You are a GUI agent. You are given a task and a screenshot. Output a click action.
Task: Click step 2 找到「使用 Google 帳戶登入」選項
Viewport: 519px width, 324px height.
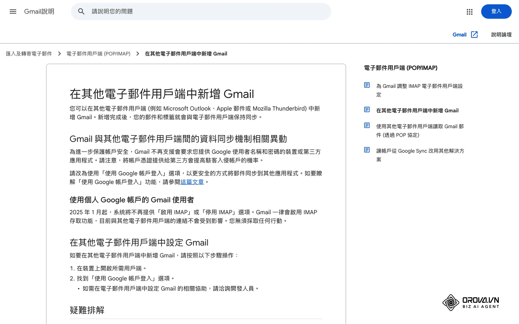pos(126,278)
